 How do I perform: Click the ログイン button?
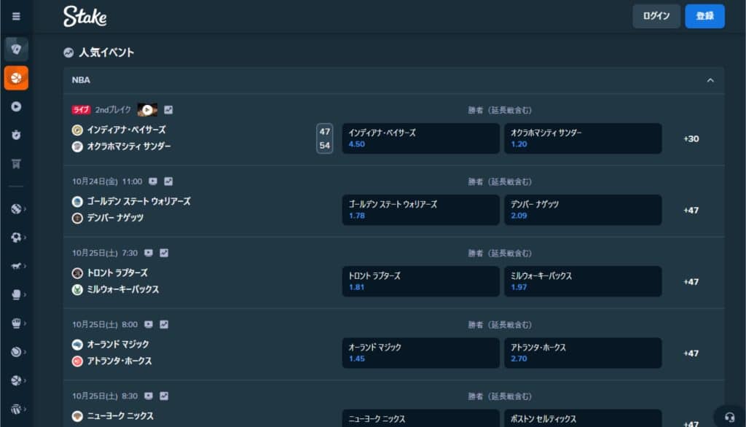point(656,16)
